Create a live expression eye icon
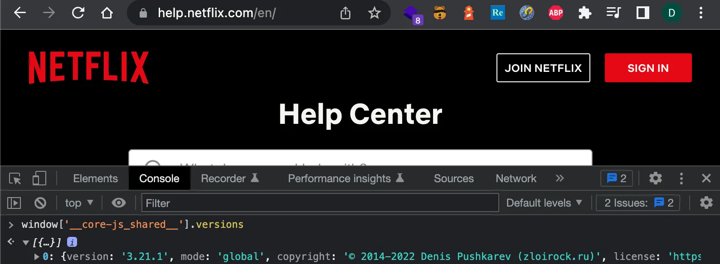The width and height of the screenshot is (720, 264). point(119,203)
